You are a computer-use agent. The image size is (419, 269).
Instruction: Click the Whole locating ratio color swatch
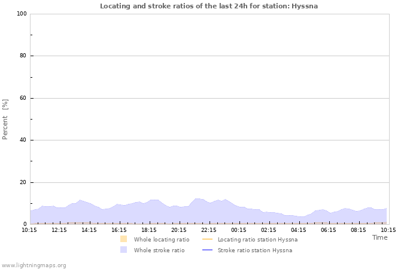123,239
